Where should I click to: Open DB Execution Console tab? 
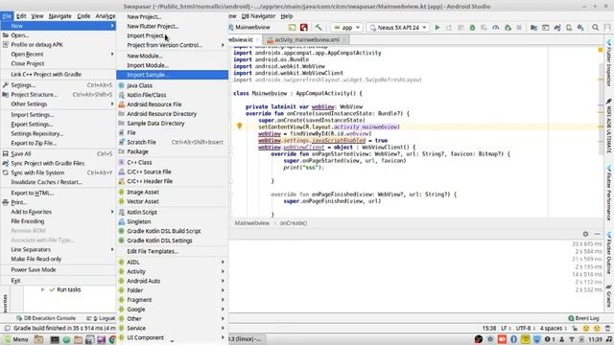(46, 318)
